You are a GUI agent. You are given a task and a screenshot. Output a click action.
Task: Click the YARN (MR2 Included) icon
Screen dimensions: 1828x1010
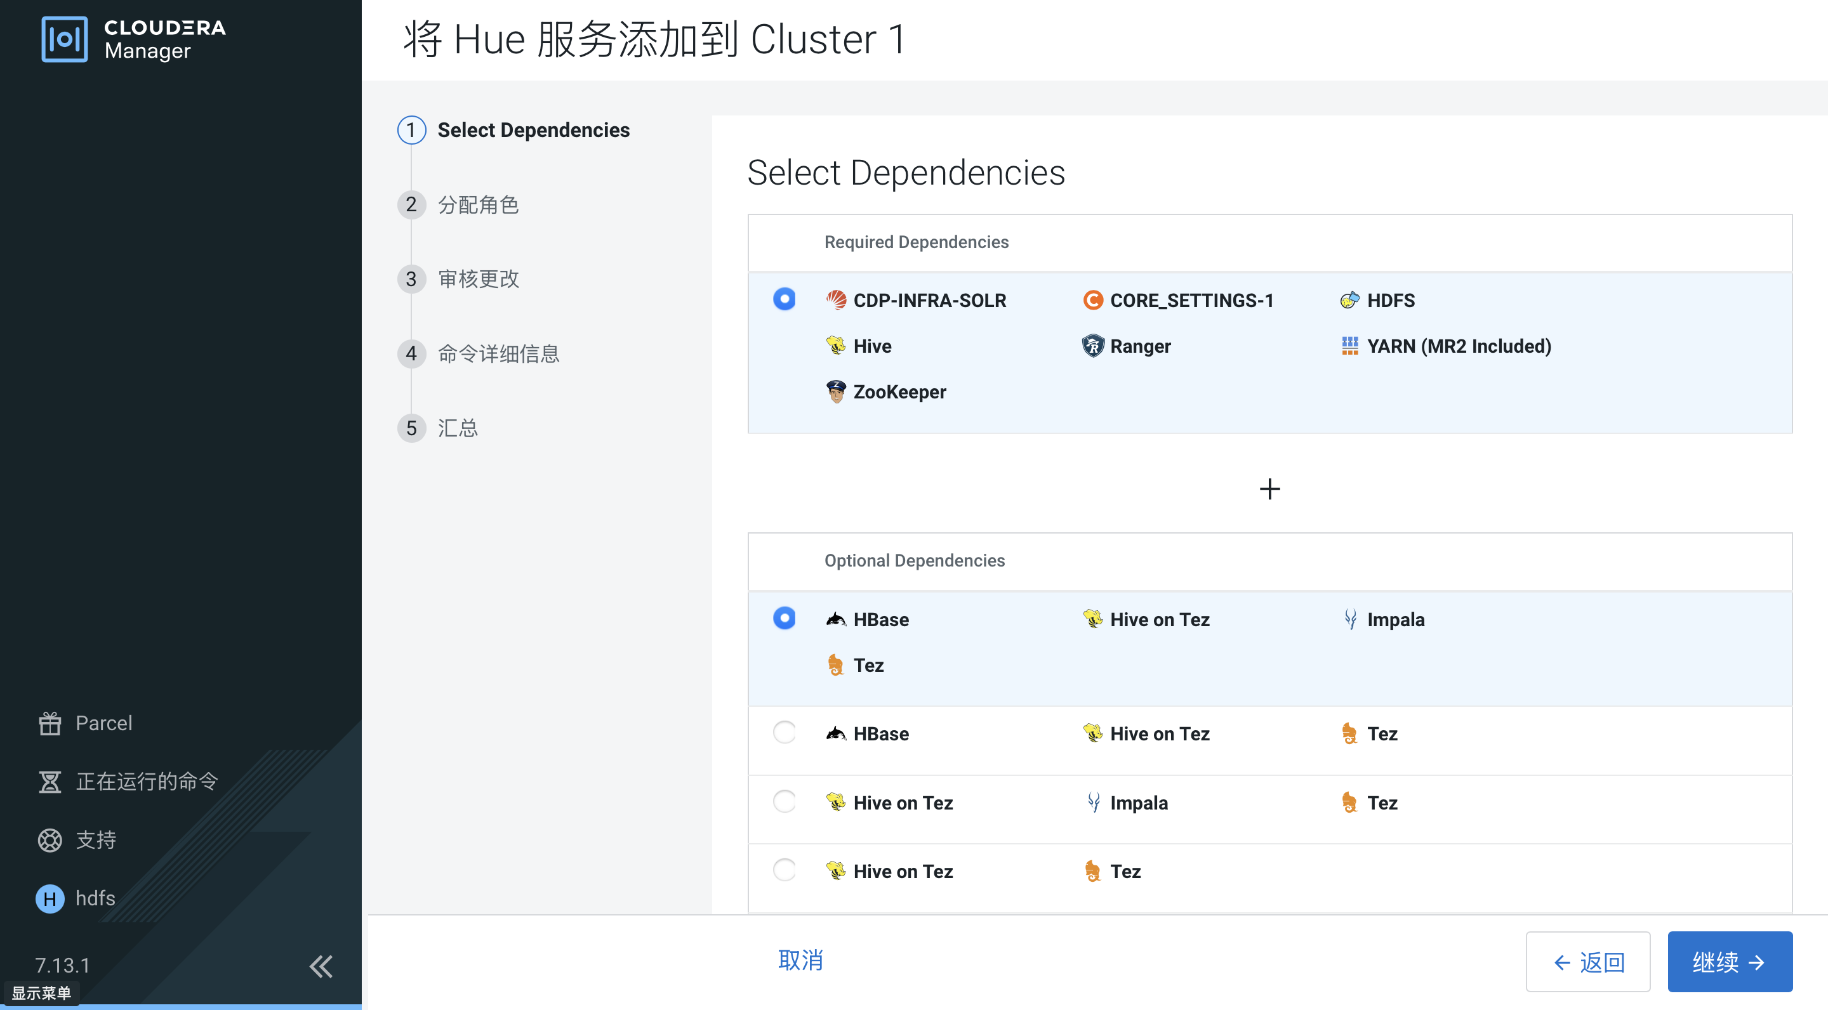pos(1349,346)
